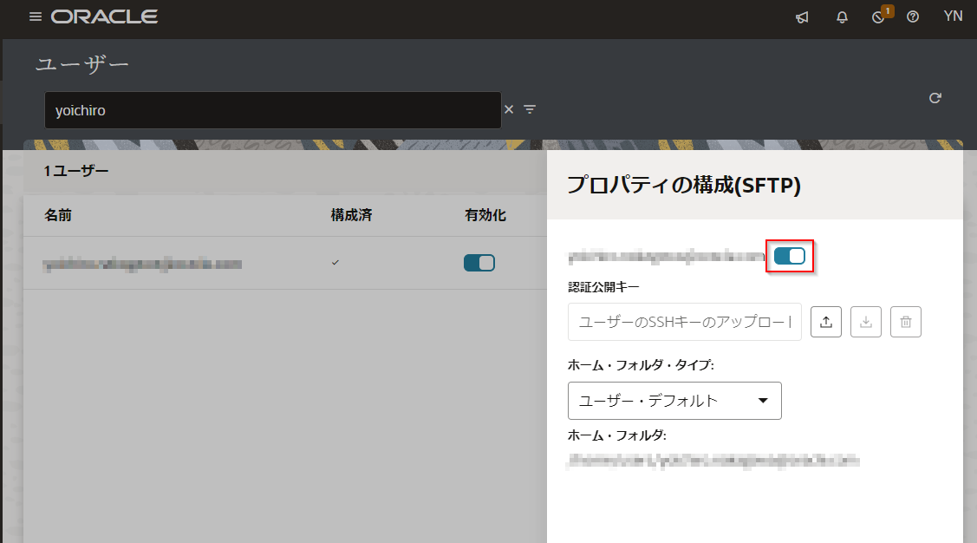This screenshot has width=977, height=543.
Task: Open the notifications bell
Action: point(842,17)
